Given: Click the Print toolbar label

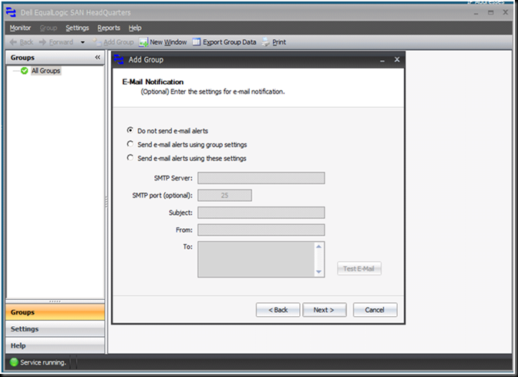Looking at the screenshot, I should [x=279, y=42].
